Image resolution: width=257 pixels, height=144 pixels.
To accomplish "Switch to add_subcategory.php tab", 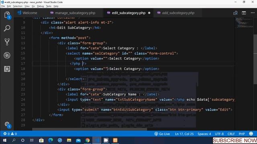I will point(176,13).
